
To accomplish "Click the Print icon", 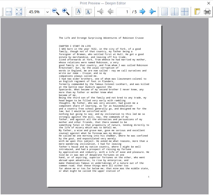I will (207, 12).
